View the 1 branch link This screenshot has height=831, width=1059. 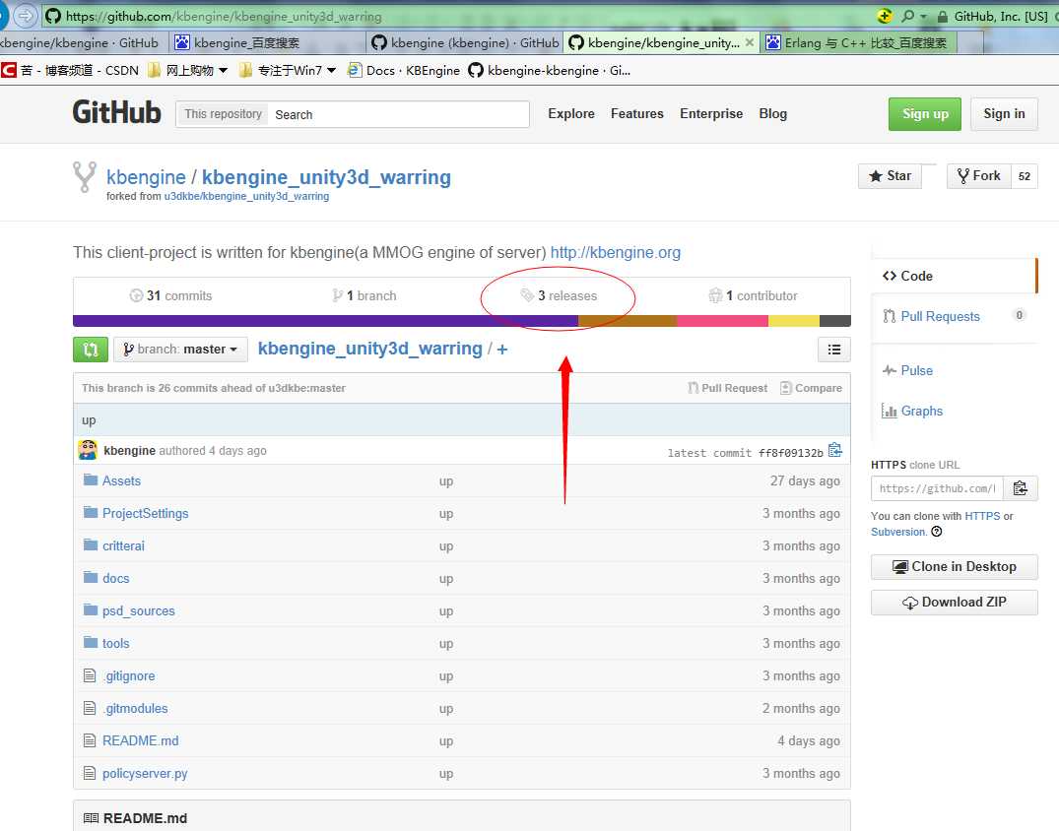click(364, 295)
